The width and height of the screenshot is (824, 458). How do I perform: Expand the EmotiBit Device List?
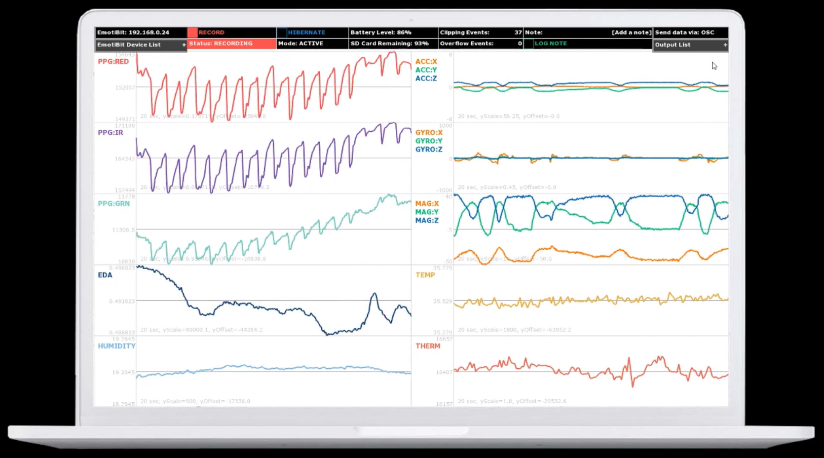click(141, 45)
